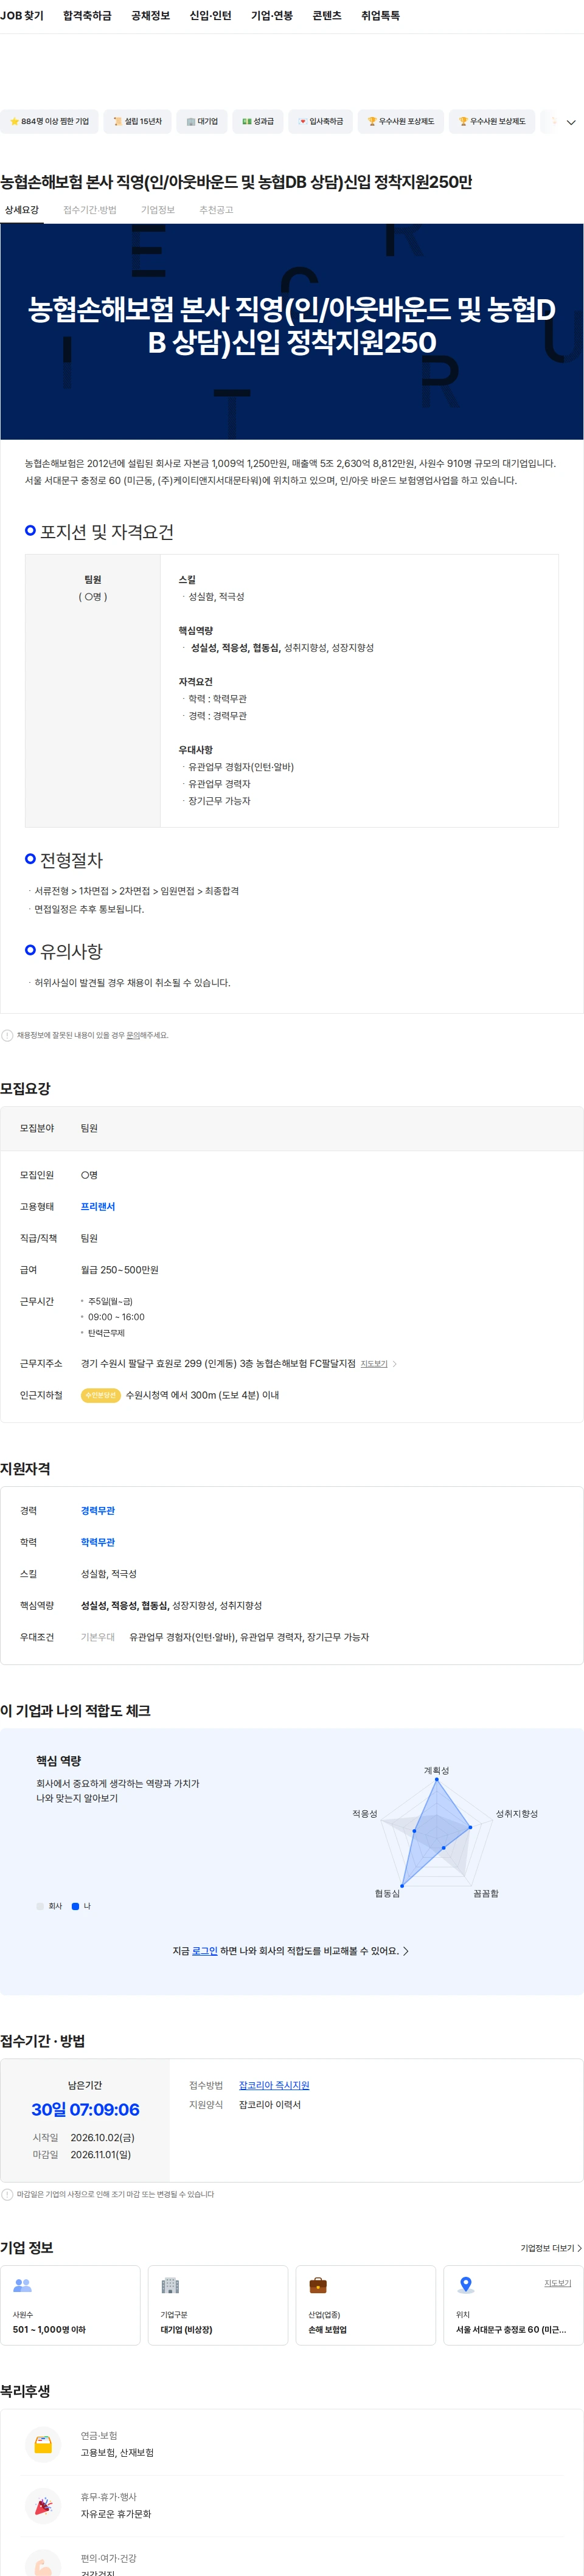
Task: Select the 대기업 tag chip
Action: (x=202, y=121)
